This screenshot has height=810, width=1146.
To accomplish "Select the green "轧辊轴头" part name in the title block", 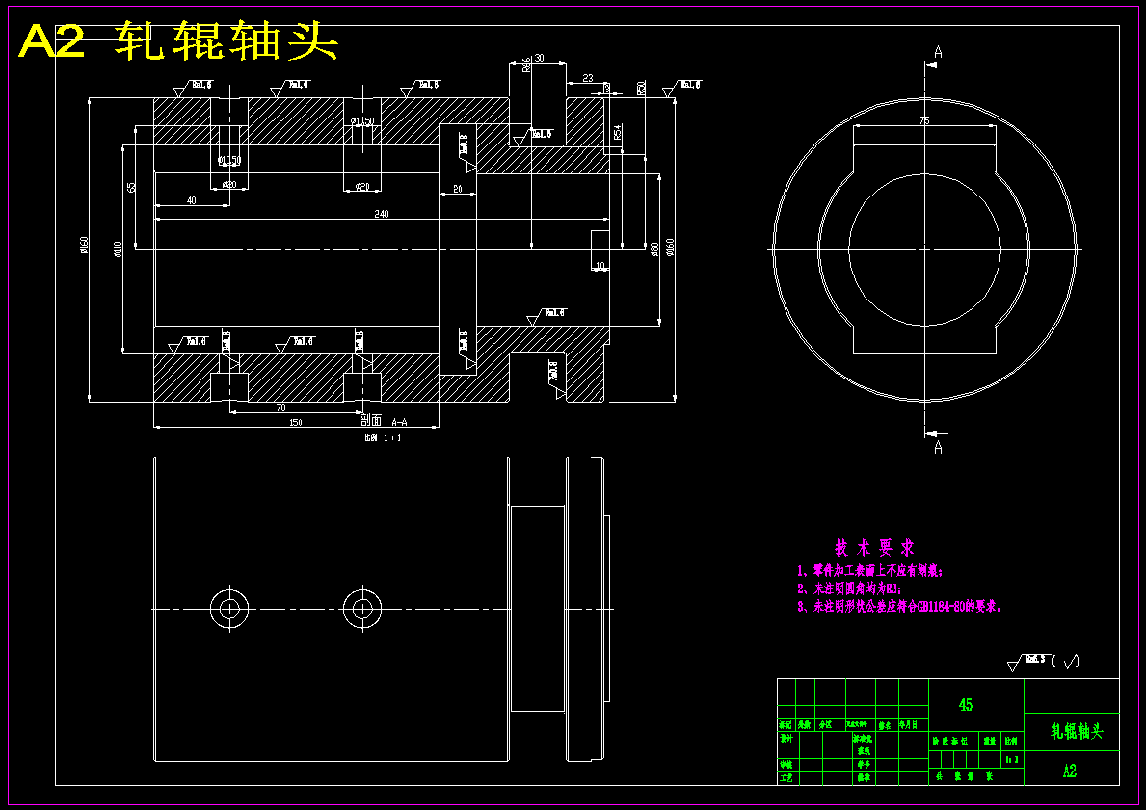I will coord(1077,731).
